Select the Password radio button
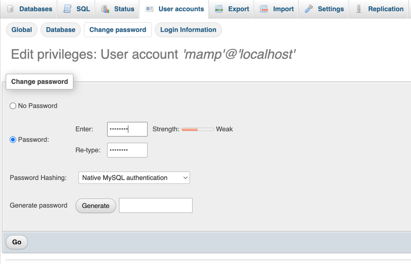Screen dimensions: 411x264 pos(13,140)
